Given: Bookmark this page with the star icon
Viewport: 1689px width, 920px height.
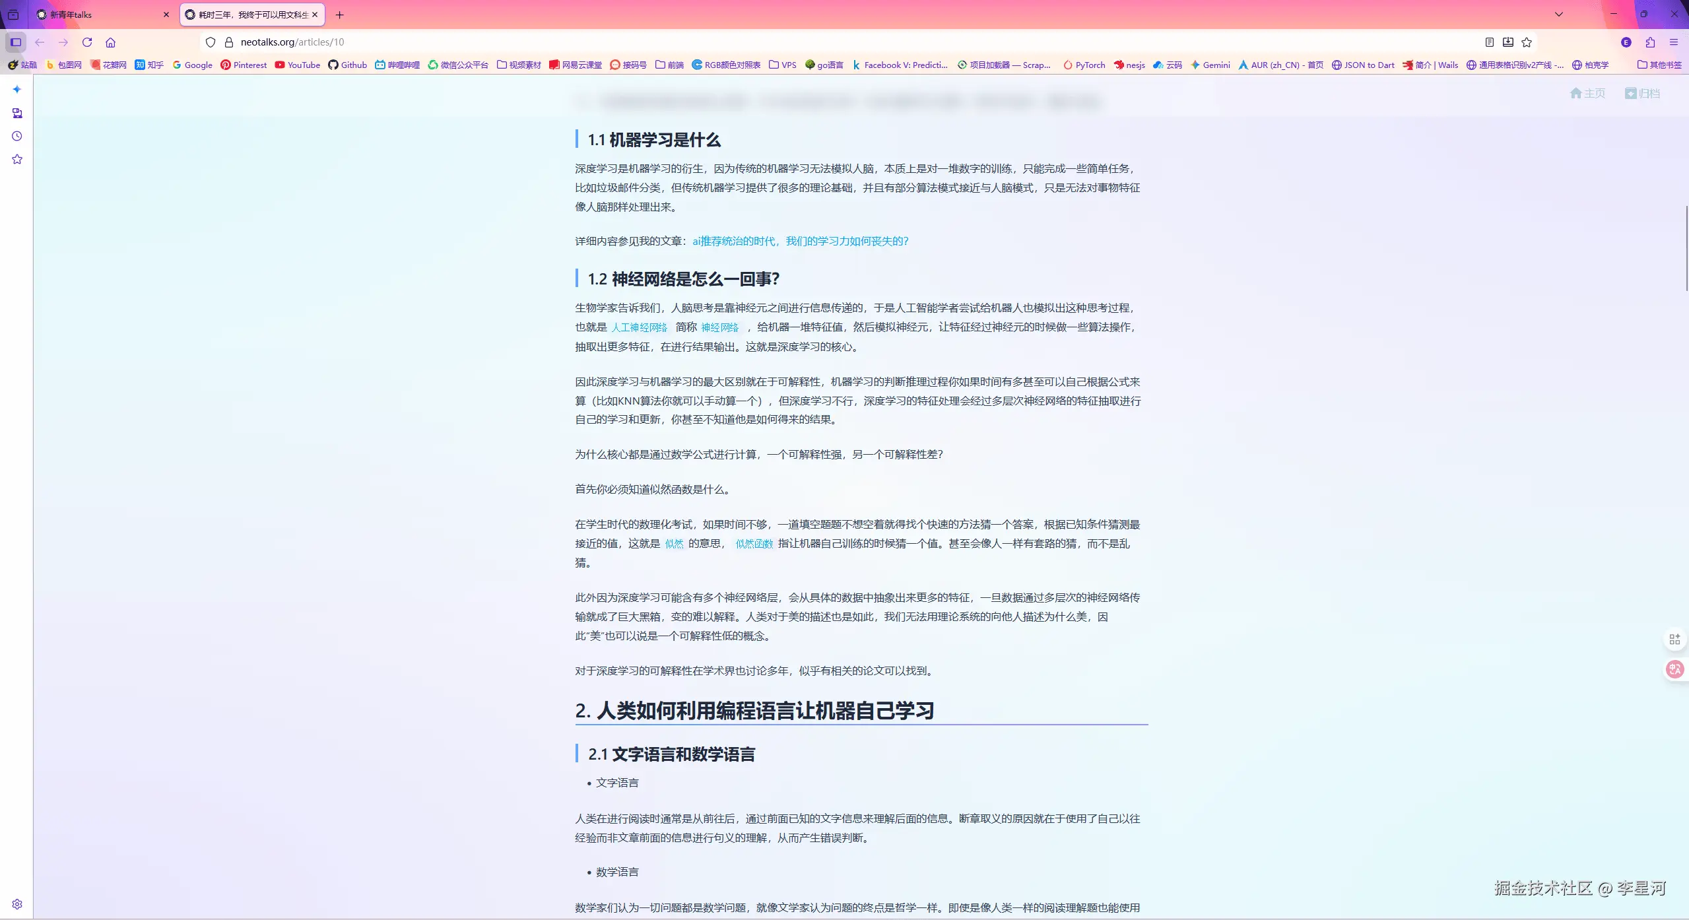Looking at the screenshot, I should tap(1527, 42).
